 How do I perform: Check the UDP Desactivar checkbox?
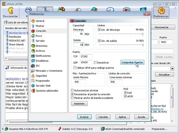tap(95, 62)
